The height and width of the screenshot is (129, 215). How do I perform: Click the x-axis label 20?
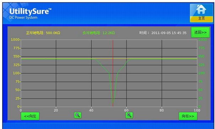point(56,111)
